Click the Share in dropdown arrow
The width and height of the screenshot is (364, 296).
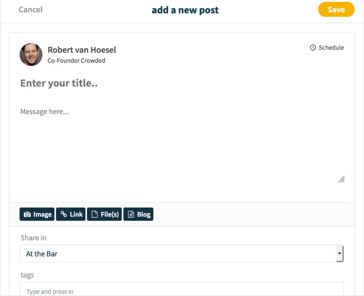pos(339,254)
